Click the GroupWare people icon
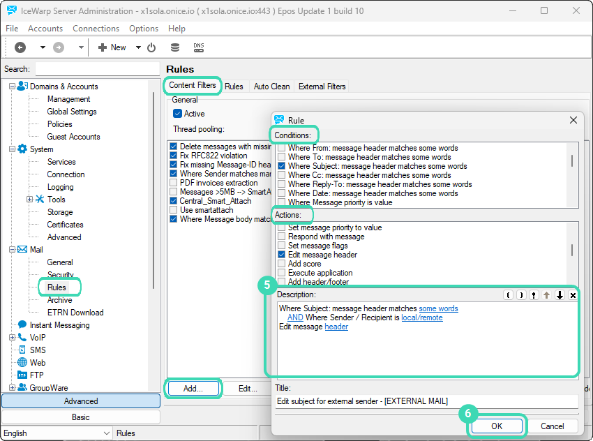 coord(22,387)
